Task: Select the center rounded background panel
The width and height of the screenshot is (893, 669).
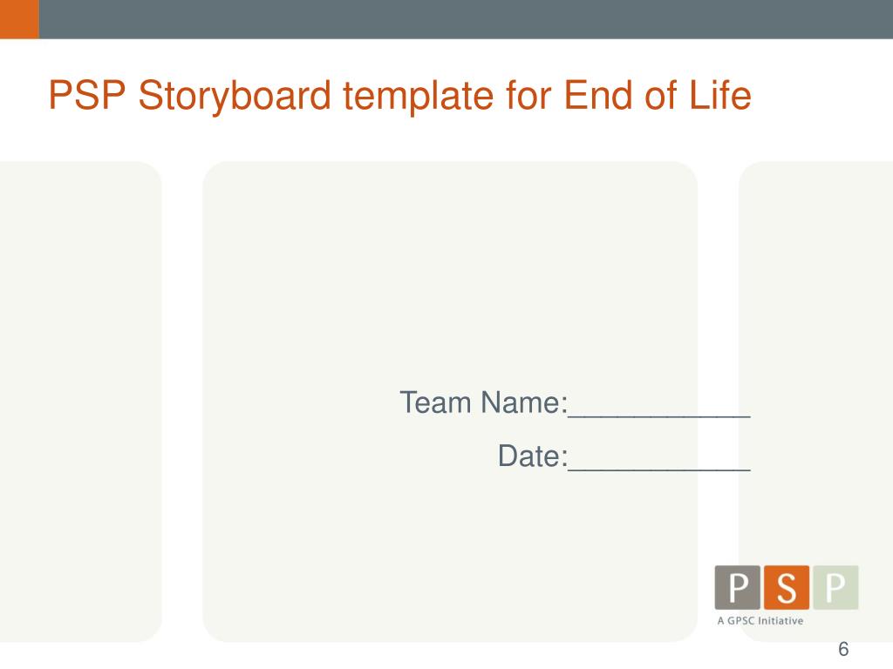Action: (450, 402)
